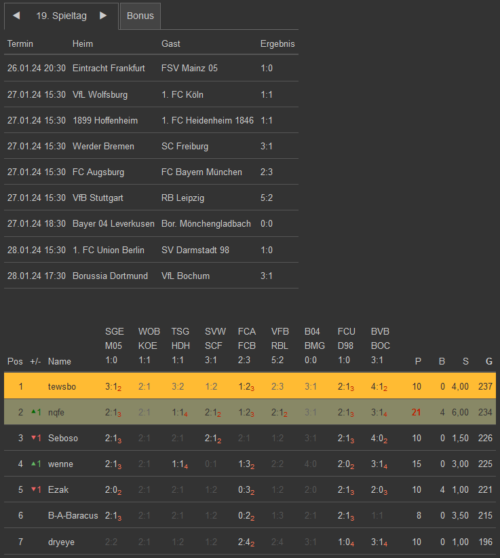Image resolution: width=500 pixels, height=558 pixels.
Task: Select the VfB Stuttgart vs RB Leipzig row
Action: tap(151, 198)
